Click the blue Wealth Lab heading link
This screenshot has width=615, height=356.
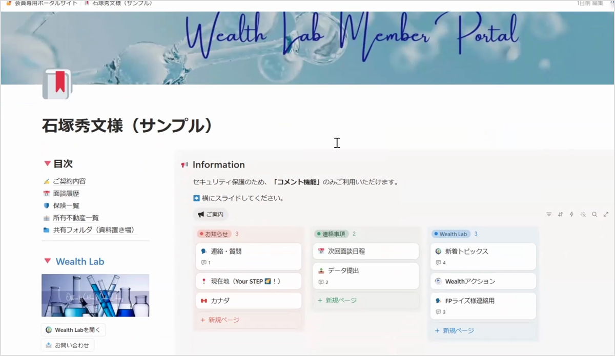click(80, 261)
